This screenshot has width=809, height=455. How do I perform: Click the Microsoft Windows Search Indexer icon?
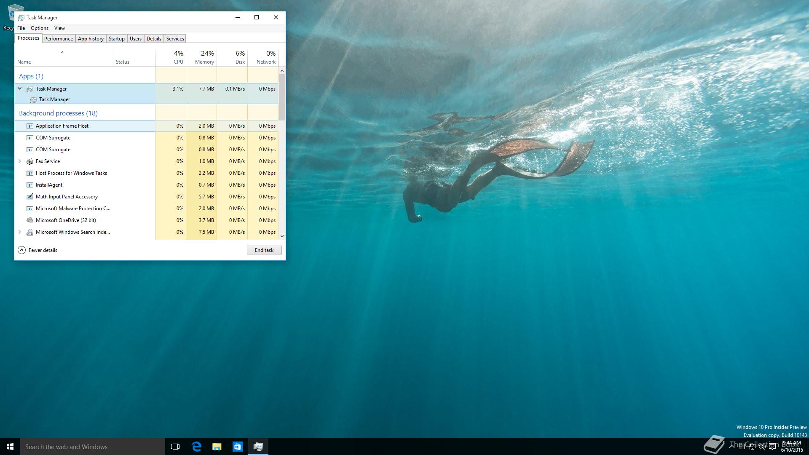(x=30, y=232)
